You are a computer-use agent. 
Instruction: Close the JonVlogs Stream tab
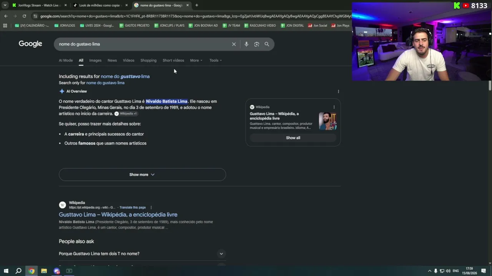[x=65, y=5]
